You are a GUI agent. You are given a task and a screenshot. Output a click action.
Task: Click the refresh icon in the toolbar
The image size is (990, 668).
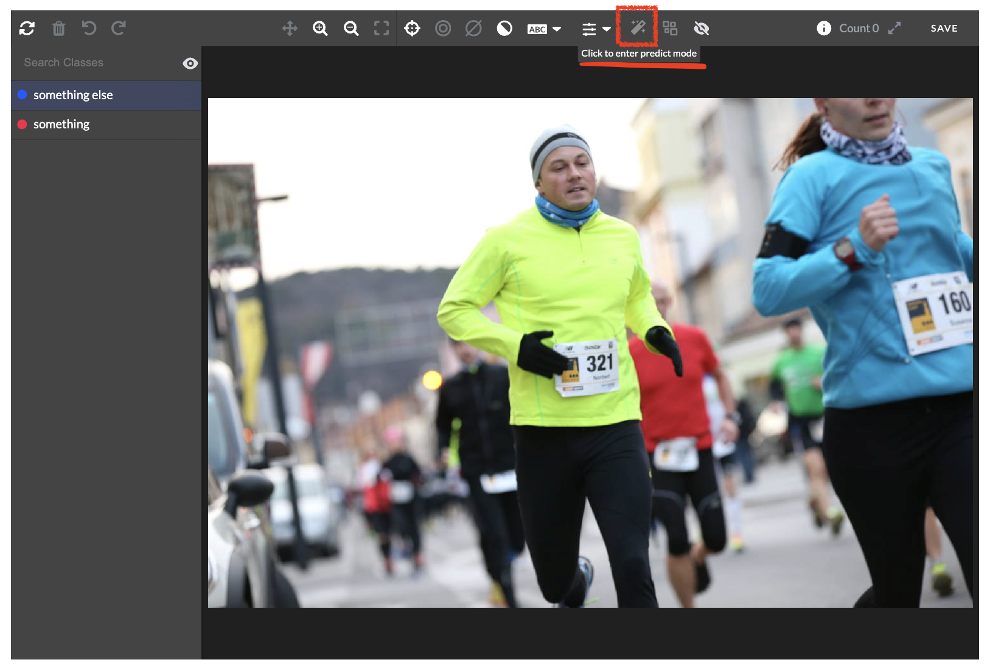pos(27,28)
